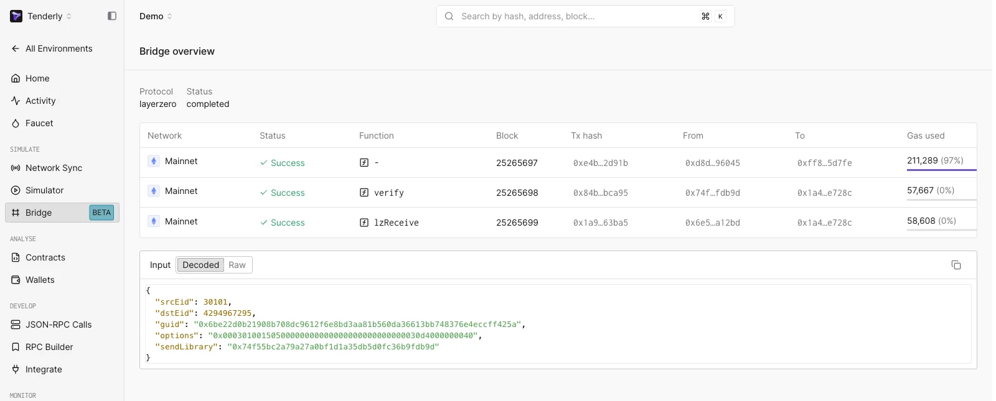Click the Ethereum icon in the verify row
996x401 pixels.
tap(154, 191)
